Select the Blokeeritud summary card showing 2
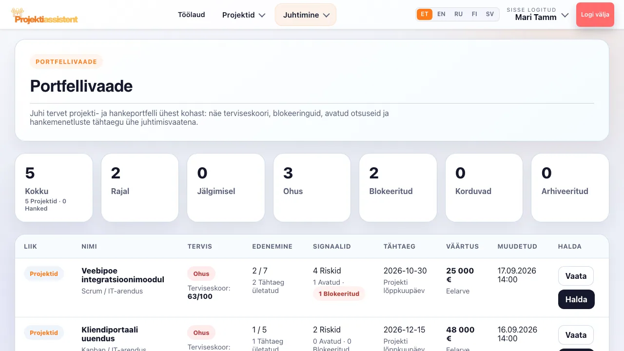The image size is (624, 351). tap(398, 188)
